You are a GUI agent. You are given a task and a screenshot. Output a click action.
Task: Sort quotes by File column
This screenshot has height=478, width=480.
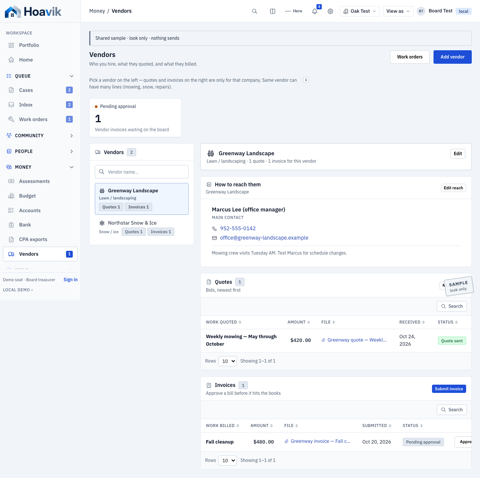pos(328,322)
